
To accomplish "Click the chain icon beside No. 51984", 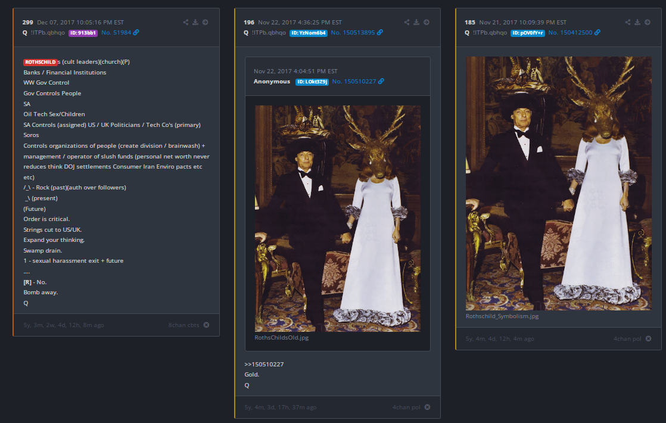I will coord(136,32).
